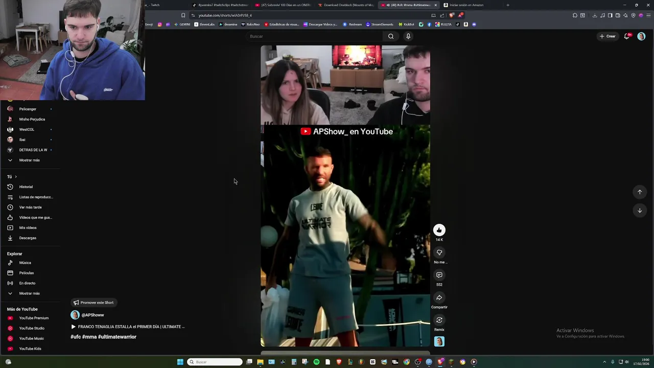Open File Explorer from taskbar

pyautogui.click(x=260, y=362)
